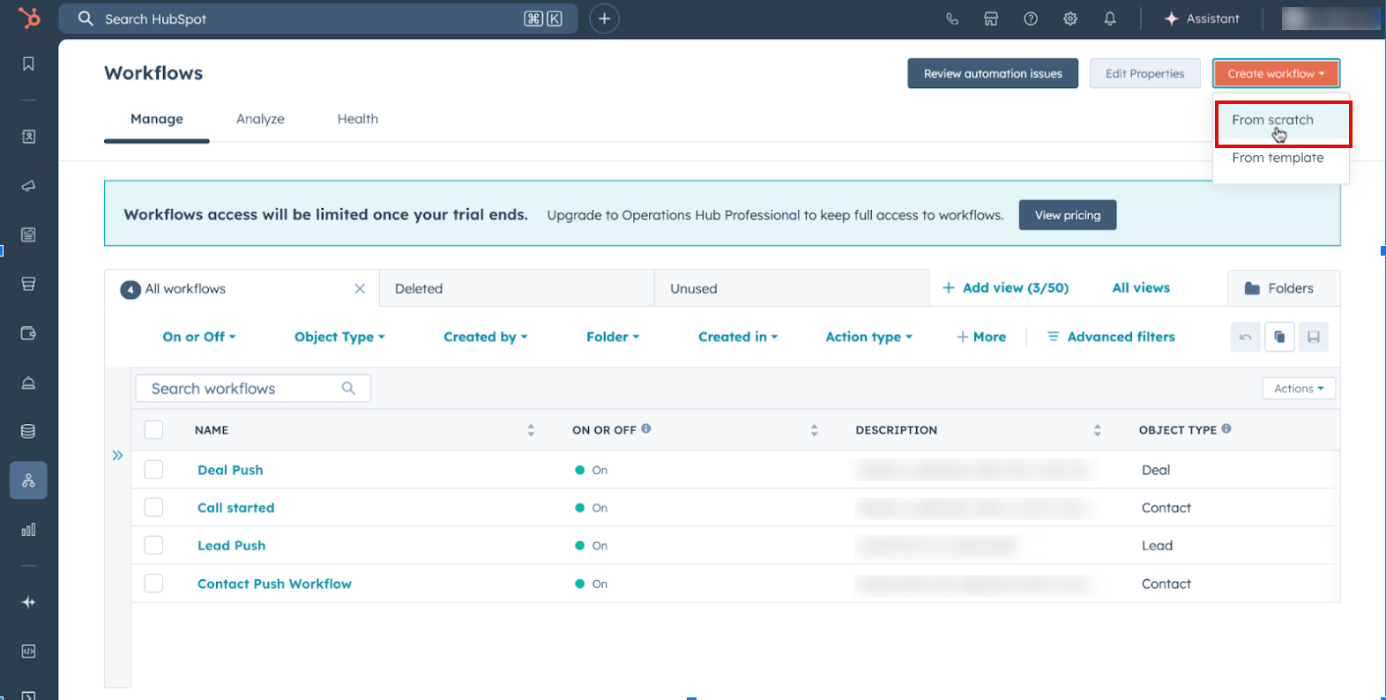Image resolution: width=1386 pixels, height=700 pixels.
Task: Open the Actions dropdown above the table
Action: click(x=1299, y=388)
